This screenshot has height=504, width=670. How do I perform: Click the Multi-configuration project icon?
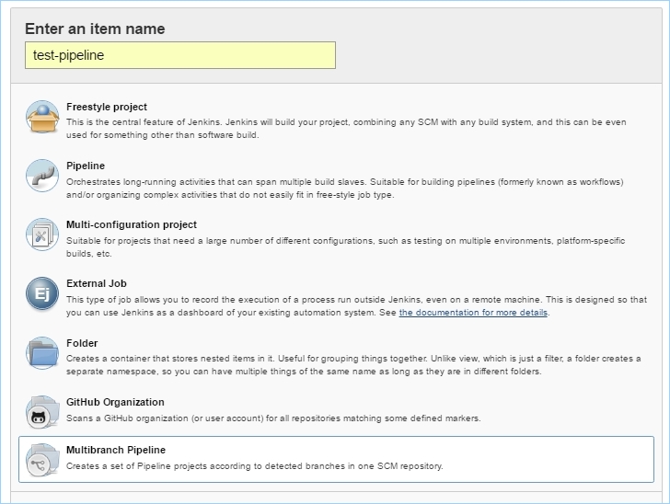42,235
